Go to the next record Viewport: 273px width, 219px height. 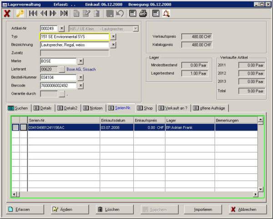54,13
